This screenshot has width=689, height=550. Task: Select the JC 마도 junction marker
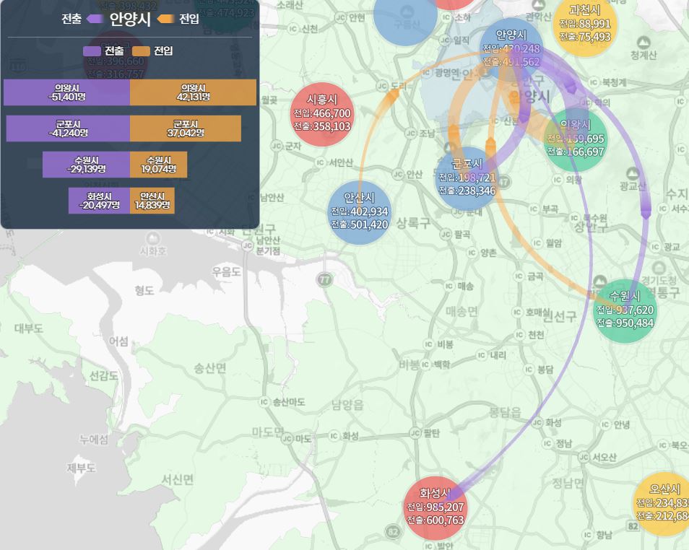pos(287,438)
